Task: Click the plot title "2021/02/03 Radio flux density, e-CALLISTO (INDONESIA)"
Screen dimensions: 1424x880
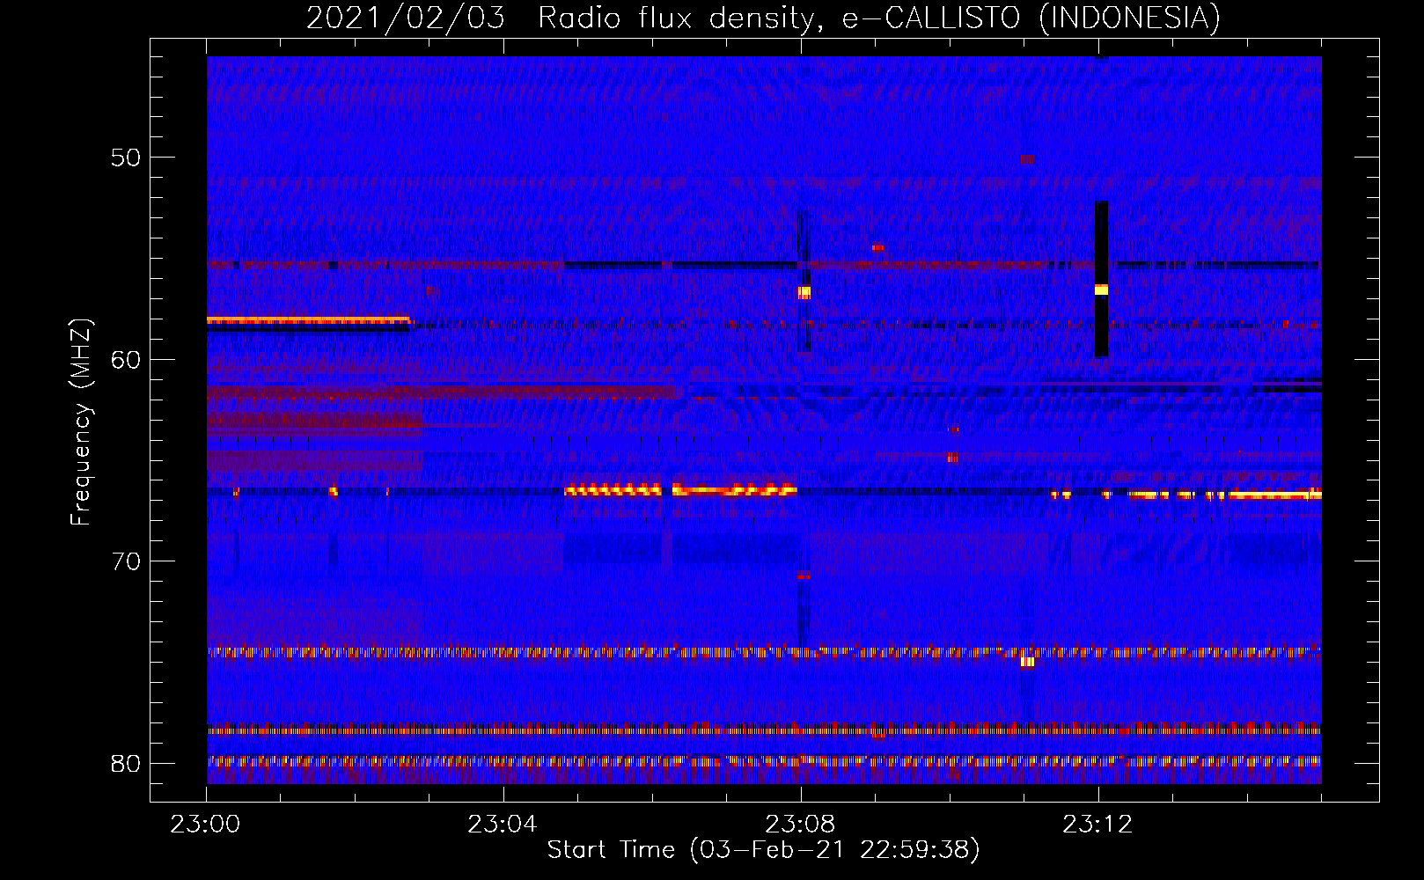Action: [x=763, y=18]
